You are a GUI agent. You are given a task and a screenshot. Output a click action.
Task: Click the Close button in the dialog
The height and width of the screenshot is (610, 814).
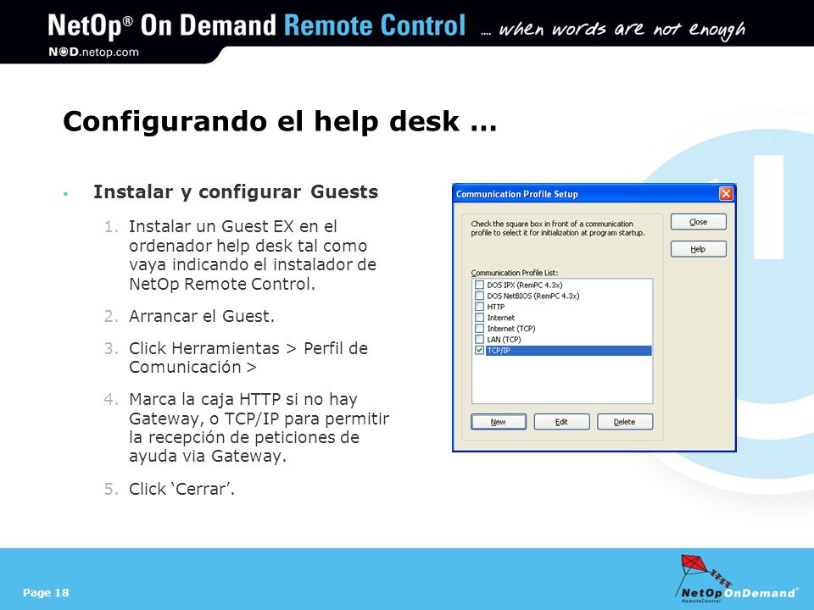pyautogui.click(x=698, y=222)
